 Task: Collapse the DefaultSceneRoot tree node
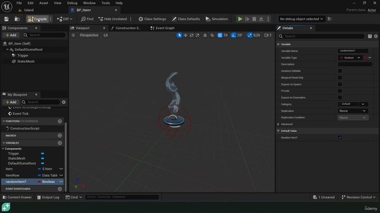click(x=8, y=49)
